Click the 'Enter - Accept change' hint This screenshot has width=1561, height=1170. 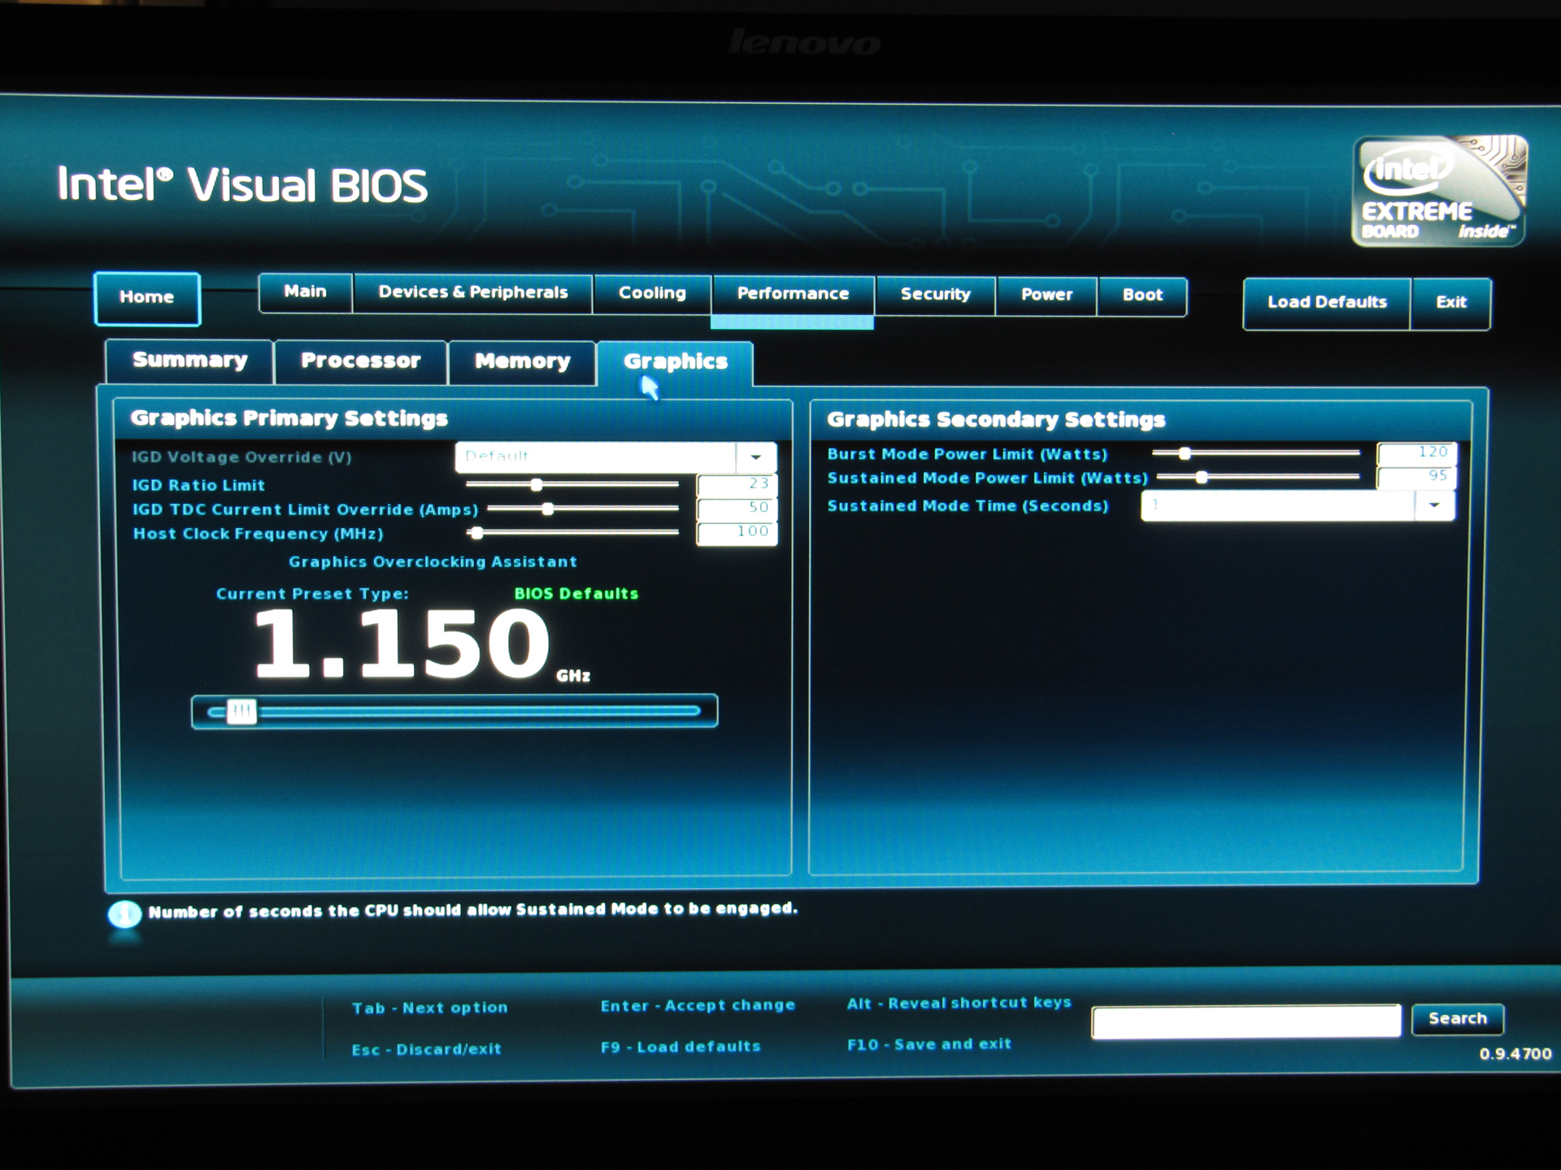click(698, 1006)
